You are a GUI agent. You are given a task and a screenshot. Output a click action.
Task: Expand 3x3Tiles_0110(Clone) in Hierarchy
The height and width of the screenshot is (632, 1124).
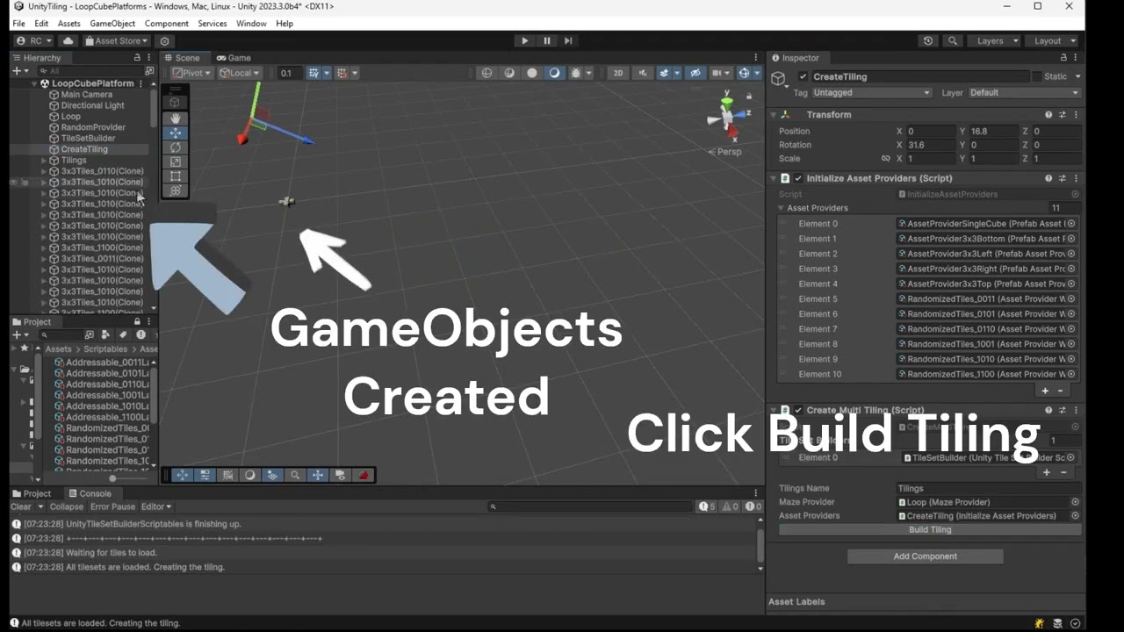[x=44, y=171]
